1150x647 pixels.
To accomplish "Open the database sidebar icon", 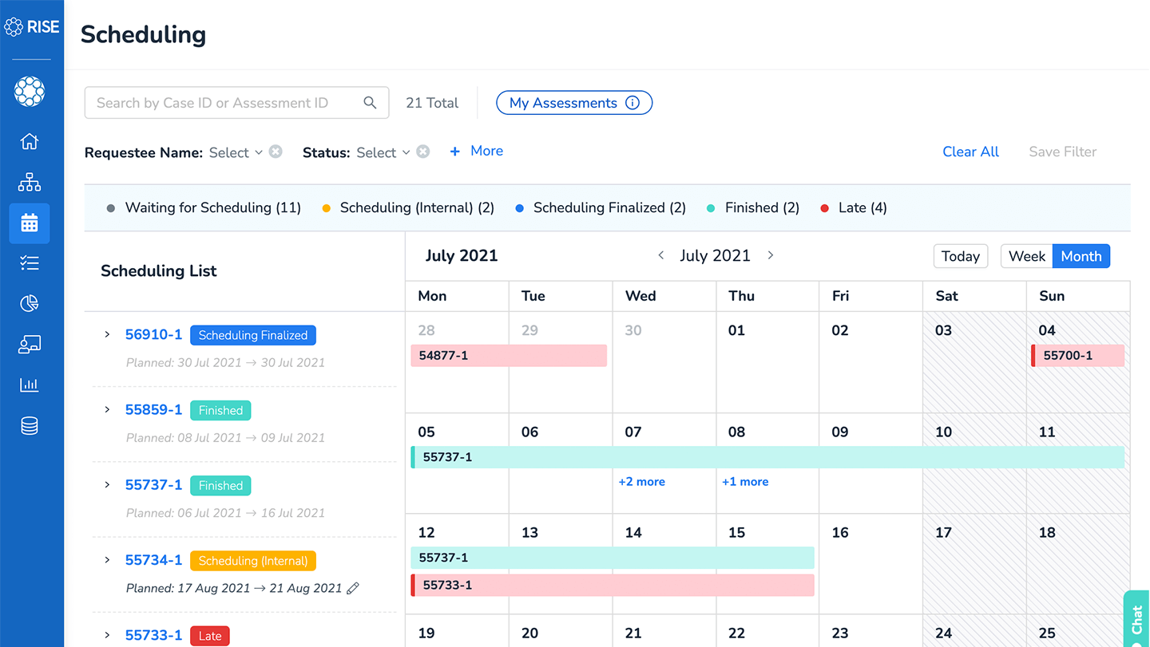I will 30,426.
